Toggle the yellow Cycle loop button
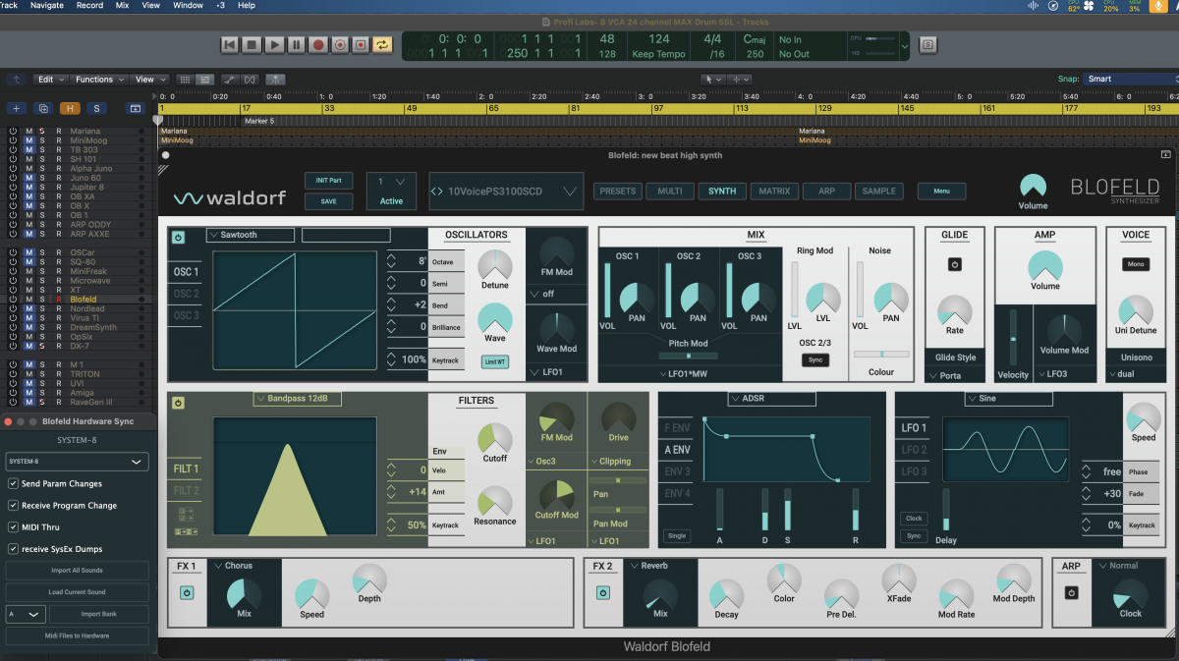 tap(382, 44)
